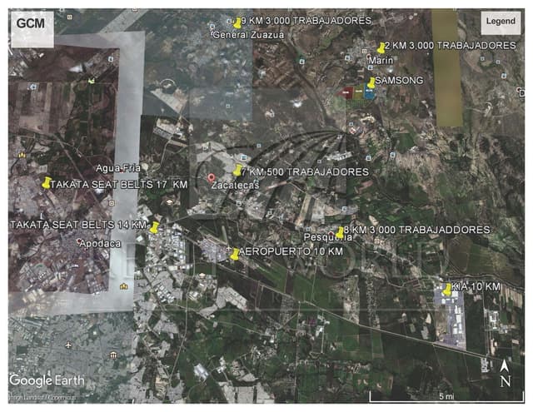Select the SAMSONG pushpin marker
Screen dimensions: 533x412
coord(371,82)
